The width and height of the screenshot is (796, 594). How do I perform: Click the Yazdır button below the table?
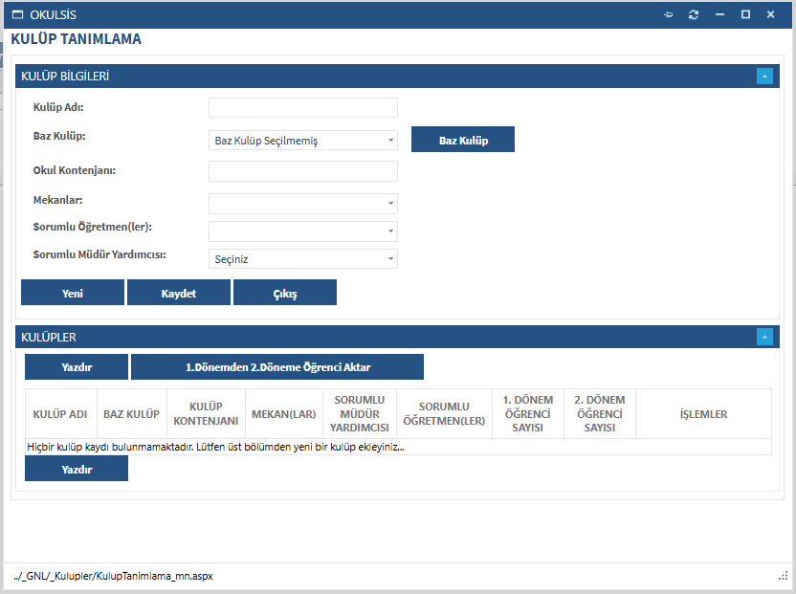pyautogui.click(x=77, y=469)
